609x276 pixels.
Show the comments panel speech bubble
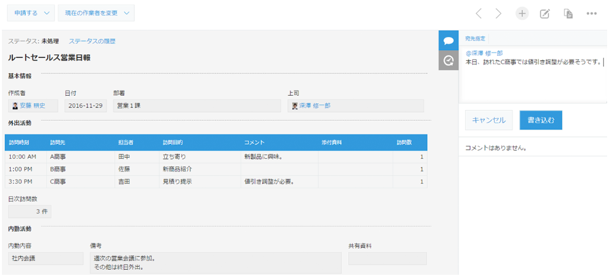pyautogui.click(x=448, y=40)
